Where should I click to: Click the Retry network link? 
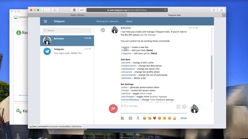click(129, 21)
